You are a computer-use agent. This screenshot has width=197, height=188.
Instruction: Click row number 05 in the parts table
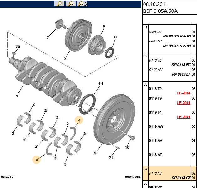[x=145, y=183]
